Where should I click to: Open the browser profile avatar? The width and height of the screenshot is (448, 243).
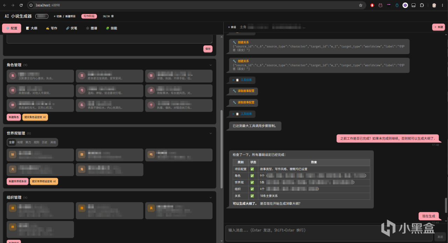tap(434, 5)
